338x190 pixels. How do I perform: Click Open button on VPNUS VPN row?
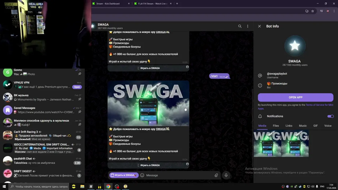pos(77,87)
